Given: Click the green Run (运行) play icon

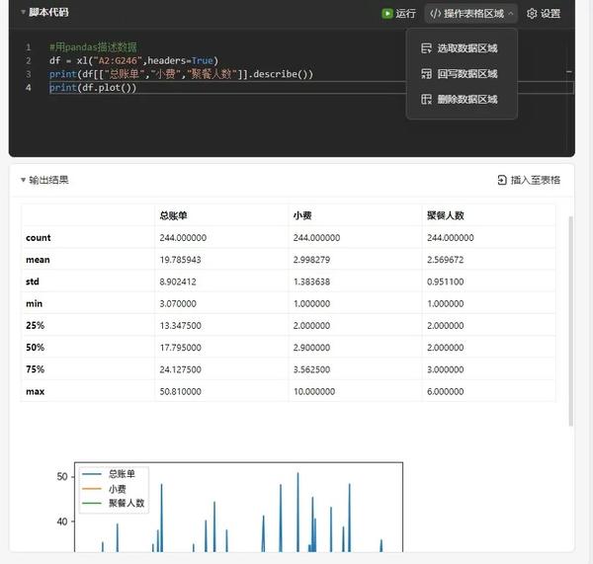Looking at the screenshot, I should tap(386, 14).
